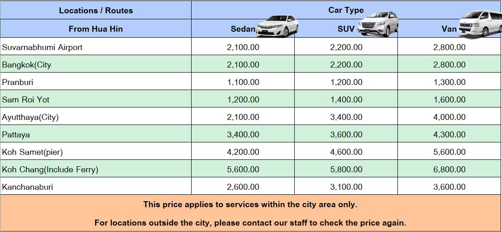
Task: Click Kanchanaburi sedan price 2,600.00
Action: click(243, 187)
